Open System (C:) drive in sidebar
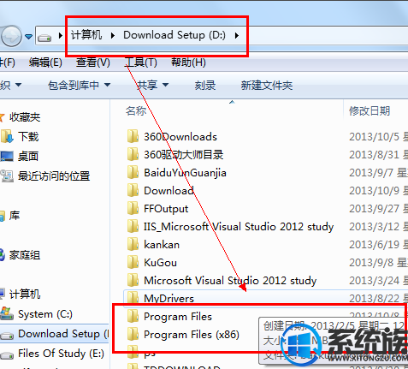 pos(45,314)
